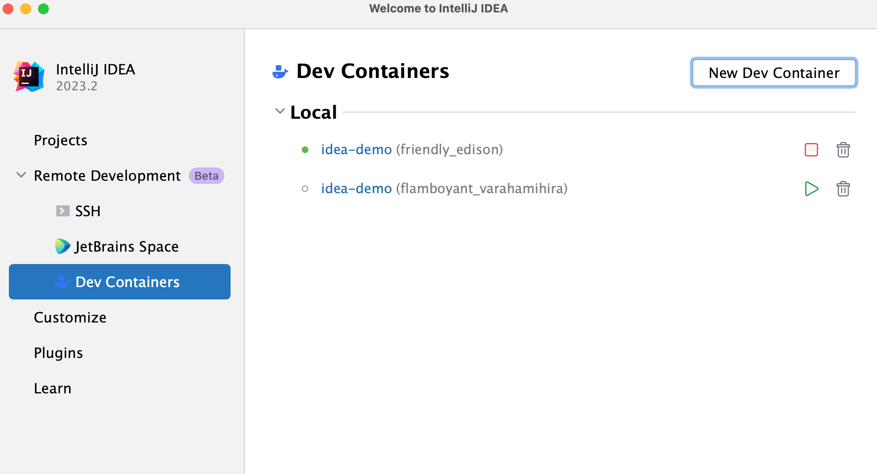The image size is (877, 474).
Task: Maximize the window with the green button
Action: pyautogui.click(x=43, y=8)
